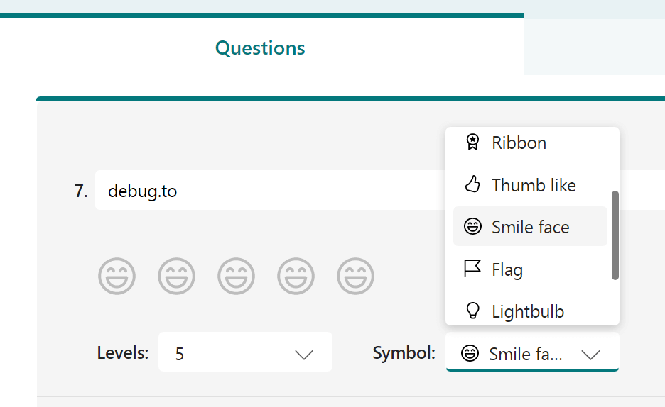
Task: Click the fourth smiley rating face
Action: [296, 276]
